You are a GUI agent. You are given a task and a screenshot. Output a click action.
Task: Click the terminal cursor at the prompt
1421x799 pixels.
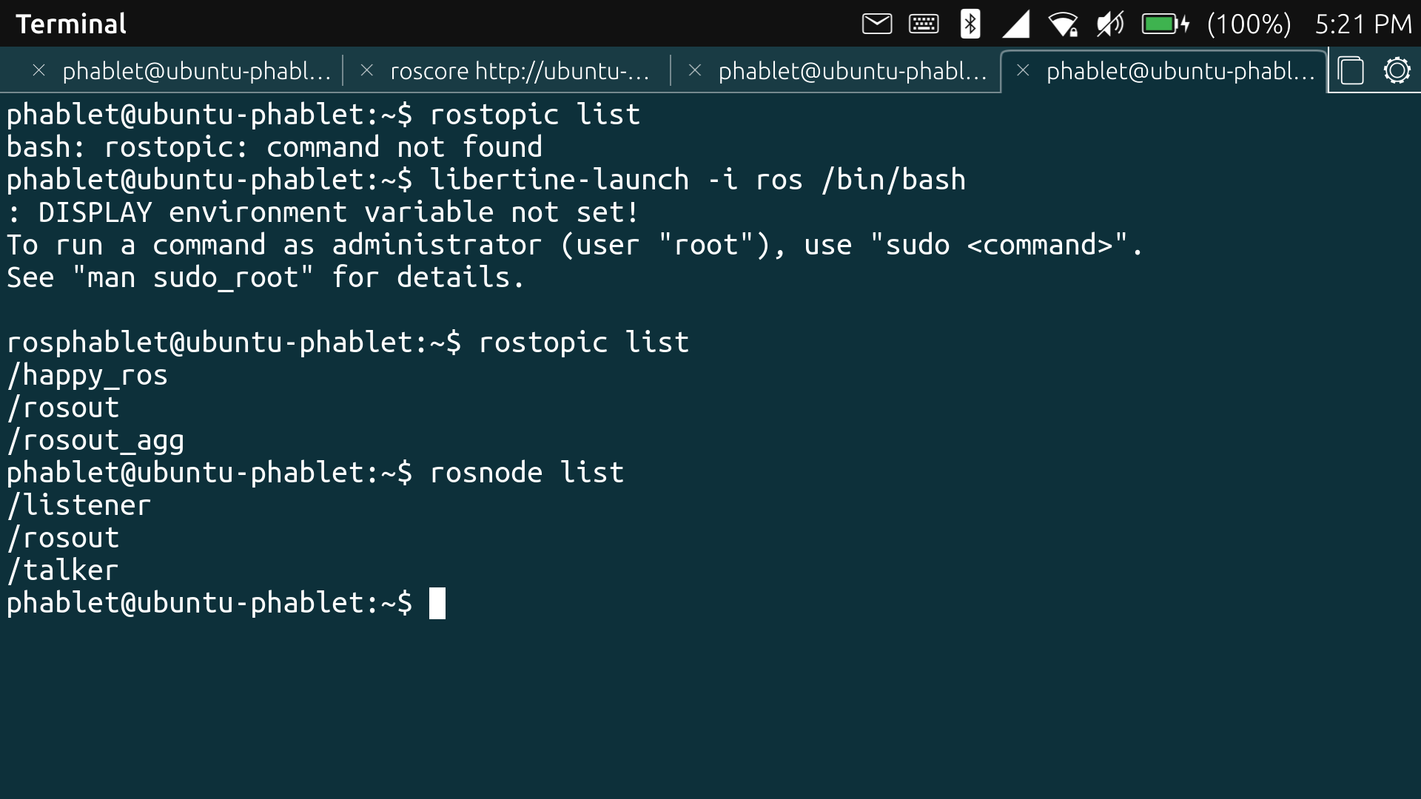(437, 603)
